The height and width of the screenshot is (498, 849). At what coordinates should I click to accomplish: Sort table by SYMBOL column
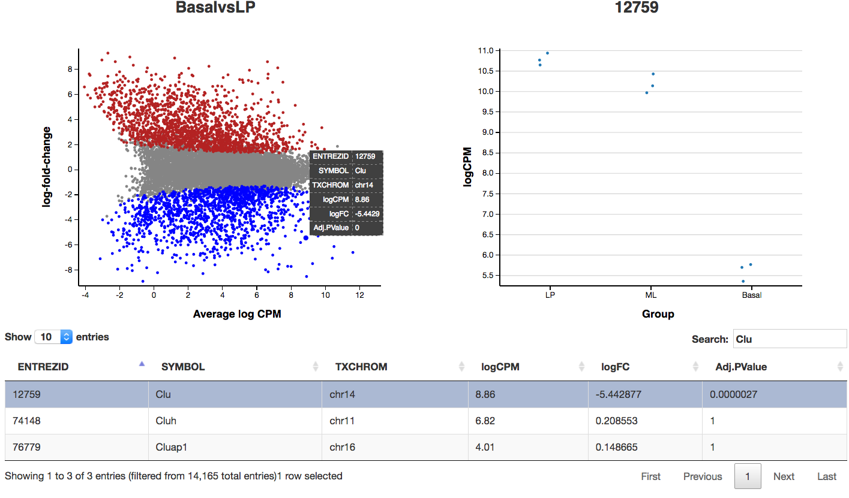[183, 367]
